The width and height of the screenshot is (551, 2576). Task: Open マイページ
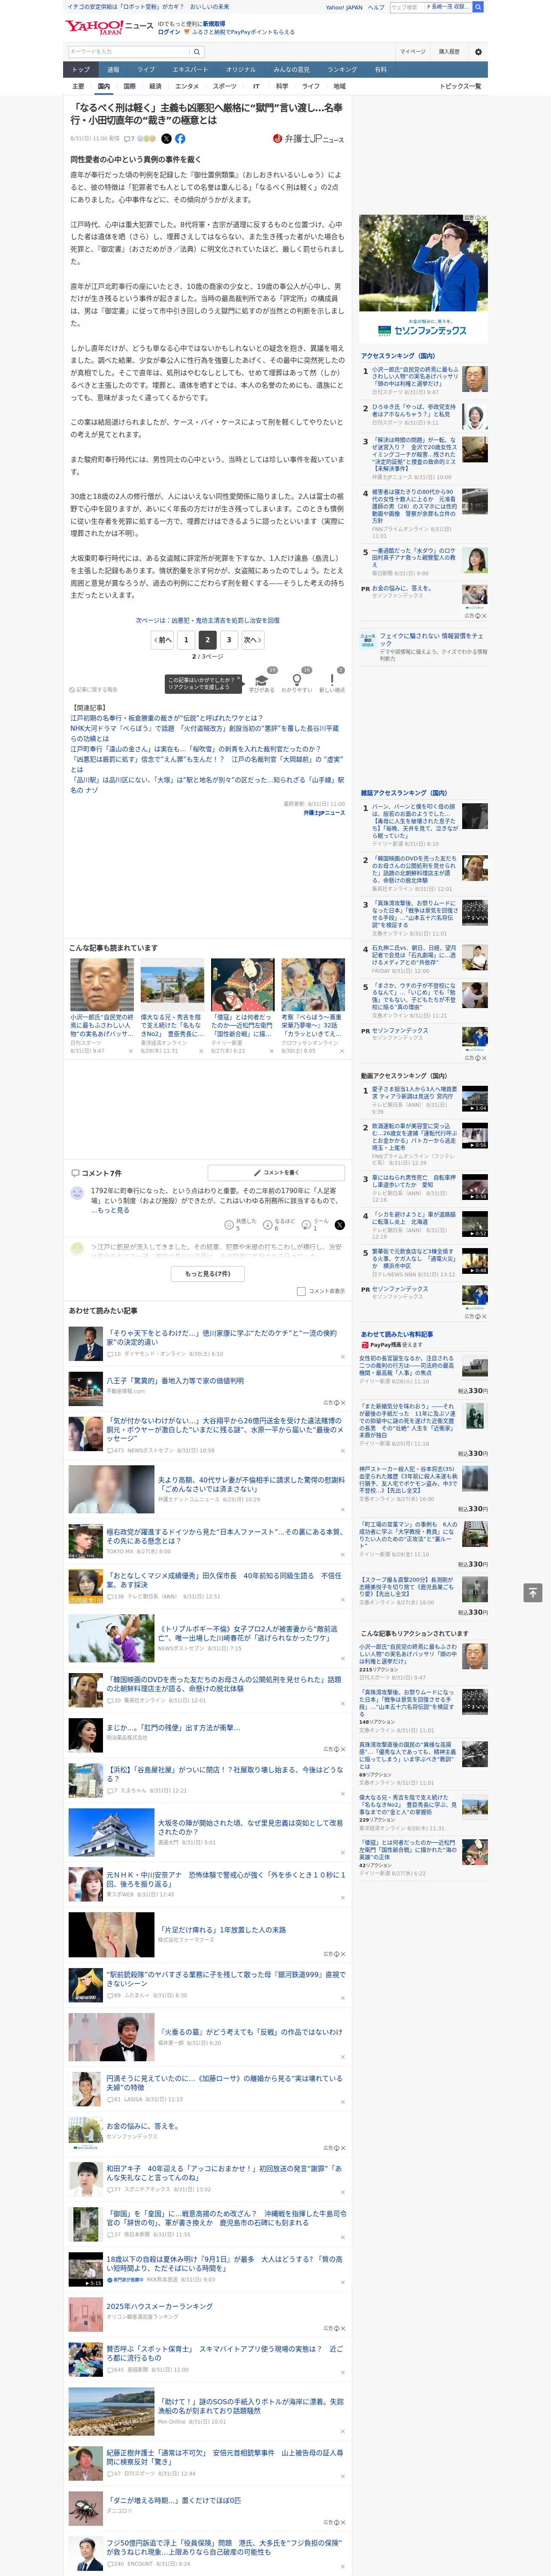click(413, 52)
